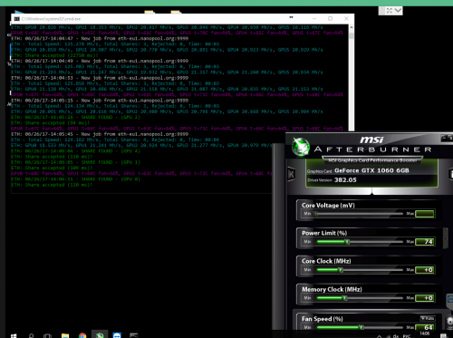The height and width of the screenshot is (338, 453).
Task: Click the grip handle of remote toolbar
Action: click(x=382, y=11)
